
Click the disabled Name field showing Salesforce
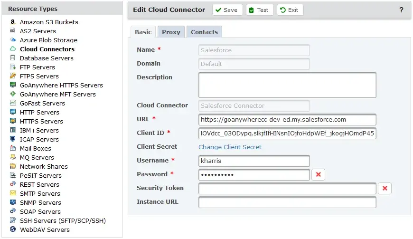click(254, 50)
